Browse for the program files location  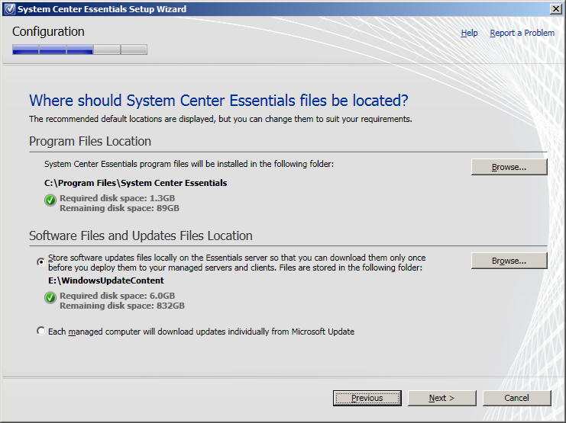point(509,167)
